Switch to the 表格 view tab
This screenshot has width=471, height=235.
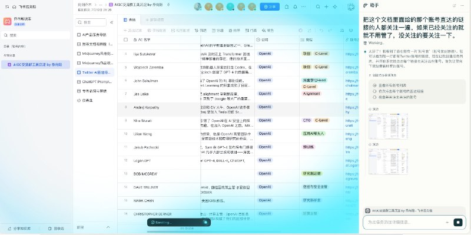(130, 20)
